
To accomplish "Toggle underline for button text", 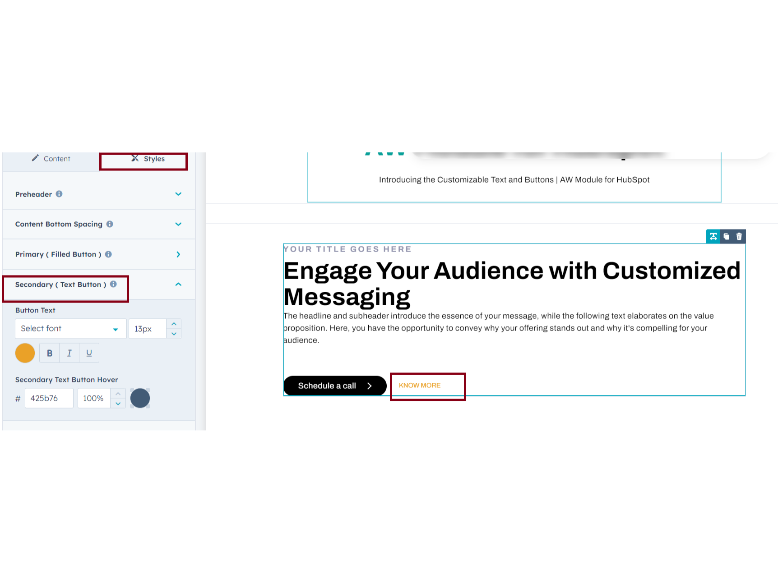I will [x=89, y=353].
